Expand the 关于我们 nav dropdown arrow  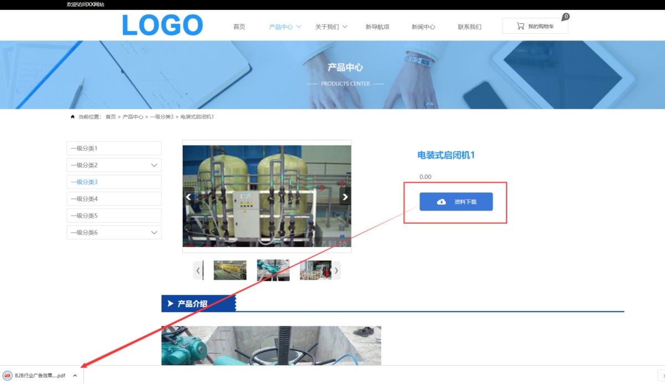[x=345, y=26]
